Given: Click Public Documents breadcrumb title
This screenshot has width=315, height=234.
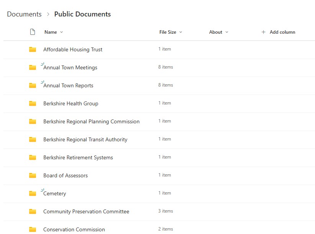Looking at the screenshot, I should 82,14.
